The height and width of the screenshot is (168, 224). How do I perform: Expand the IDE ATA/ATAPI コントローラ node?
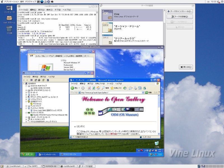pos(26,90)
